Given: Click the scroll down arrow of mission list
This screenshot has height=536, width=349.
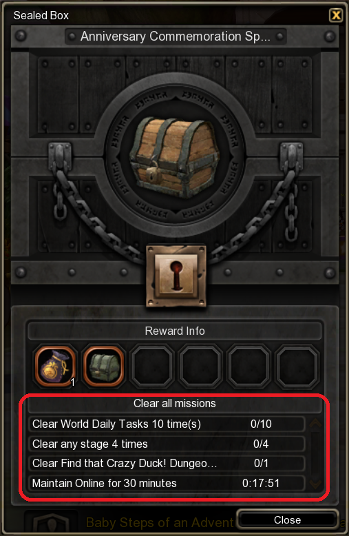Looking at the screenshot, I should tap(315, 484).
